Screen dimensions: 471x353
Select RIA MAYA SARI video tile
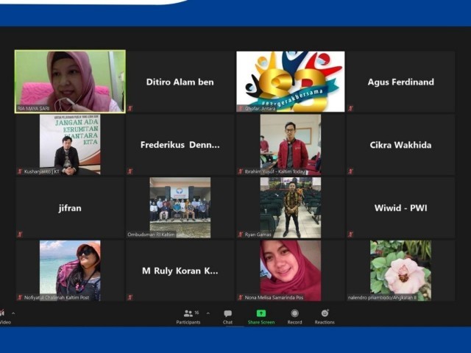coord(70,81)
